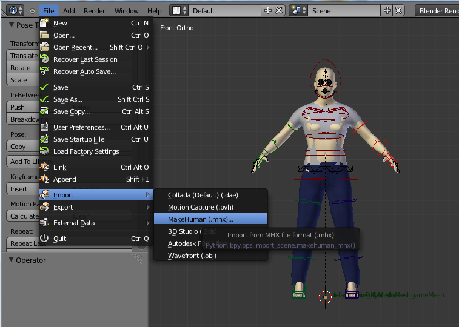Click the 3D cursor in viewport

point(325,297)
